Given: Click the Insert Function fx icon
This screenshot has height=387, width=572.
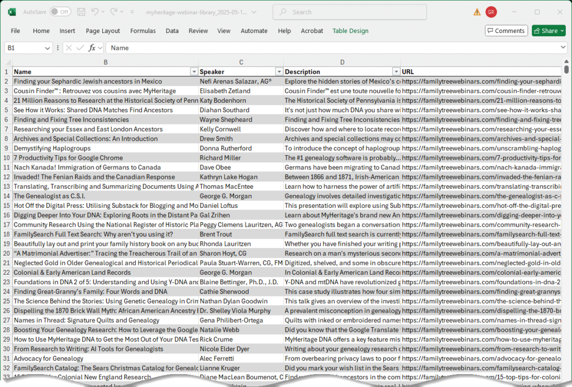Looking at the screenshot, I should (x=93, y=48).
